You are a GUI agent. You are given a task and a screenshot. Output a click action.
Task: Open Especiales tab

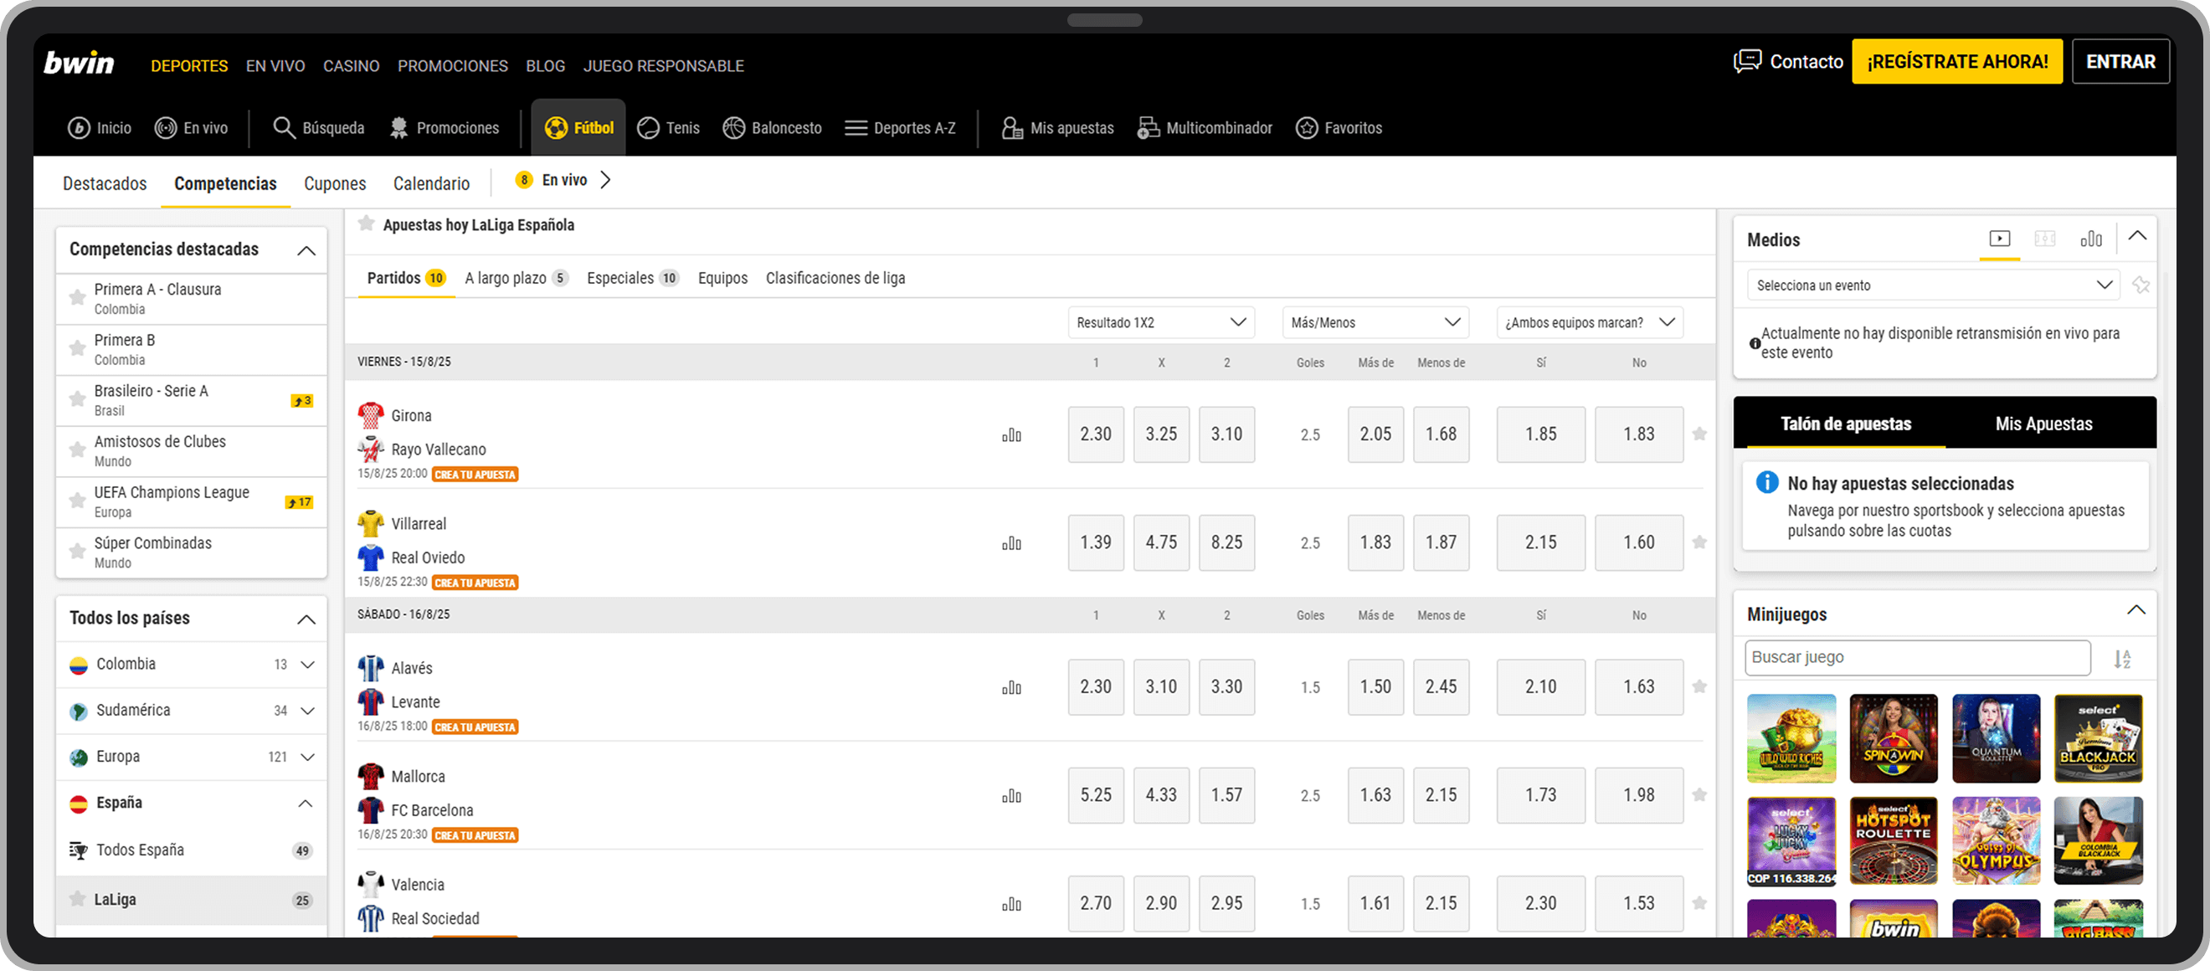[633, 278]
